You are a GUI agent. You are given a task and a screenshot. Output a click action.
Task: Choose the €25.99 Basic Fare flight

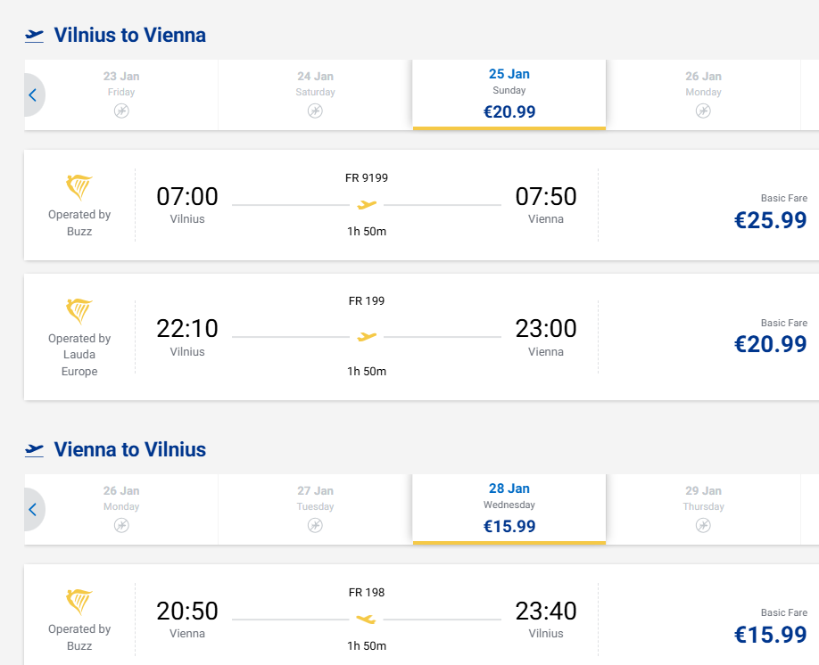click(770, 219)
